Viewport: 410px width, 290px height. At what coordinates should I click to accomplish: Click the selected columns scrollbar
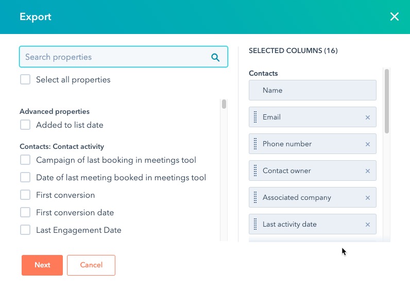tap(387, 100)
